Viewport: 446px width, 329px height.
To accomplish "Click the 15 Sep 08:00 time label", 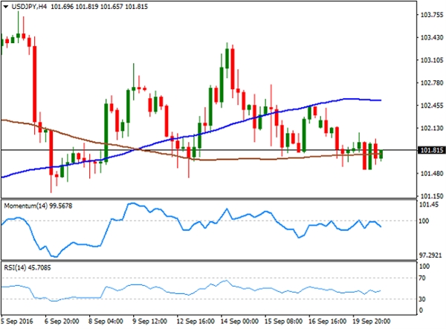I will (283, 322).
